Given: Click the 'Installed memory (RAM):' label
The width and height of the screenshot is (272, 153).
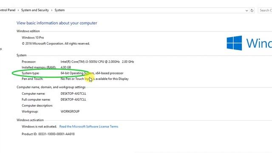Looking at the screenshot, I should [39, 67].
